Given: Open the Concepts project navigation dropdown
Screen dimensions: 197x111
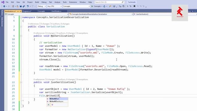Looking at the screenshot, I should [x=37, y=14].
